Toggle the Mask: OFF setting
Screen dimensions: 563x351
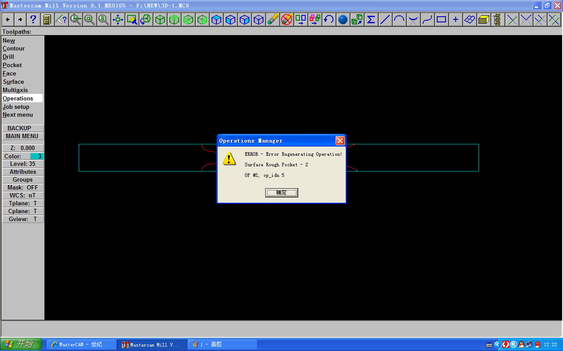pyautogui.click(x=23, y=187)
